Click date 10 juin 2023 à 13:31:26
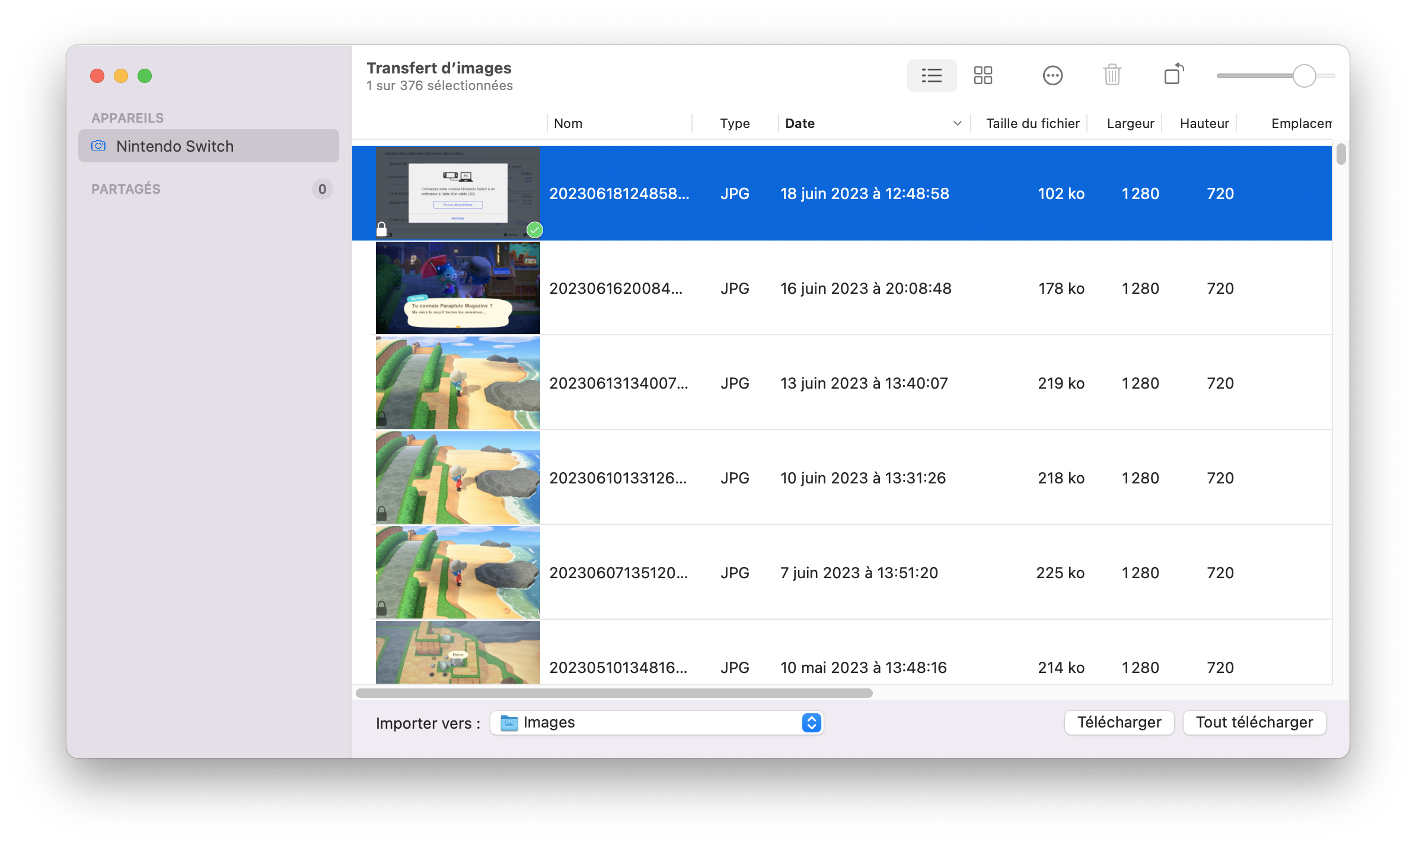This screenshot has height=846, width=1416. (x=863, y=478)
